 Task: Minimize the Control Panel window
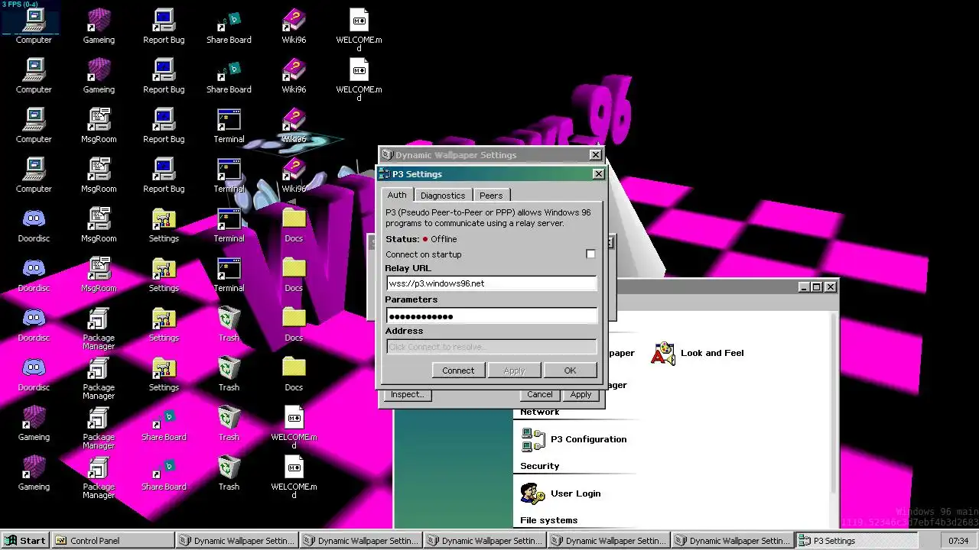coord(804,287)
